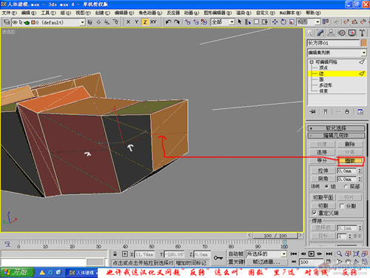Open the 视图 (Views) menu
Viewport: 370px width, 278px height.
tap(83, 13)
